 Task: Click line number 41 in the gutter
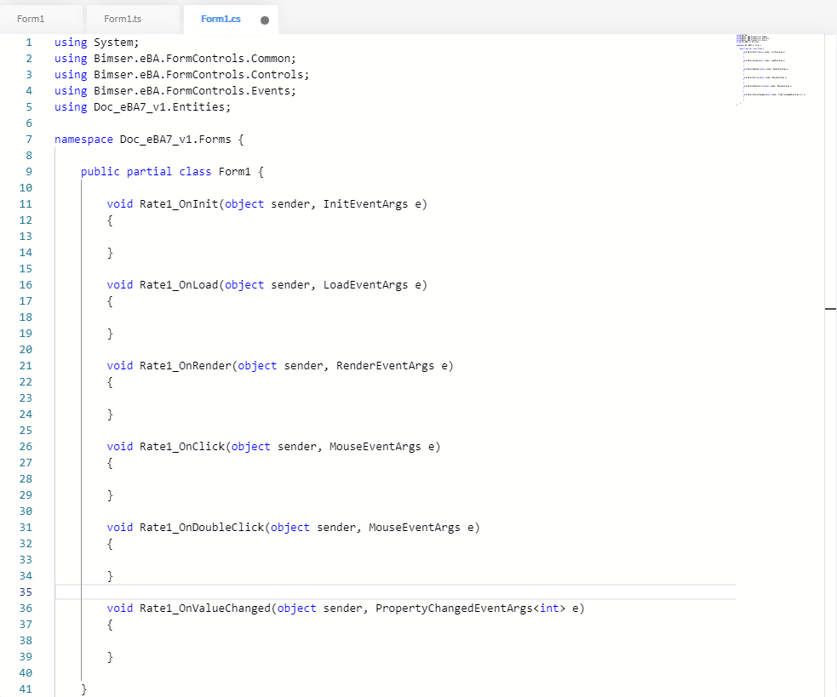pos(26,689)
